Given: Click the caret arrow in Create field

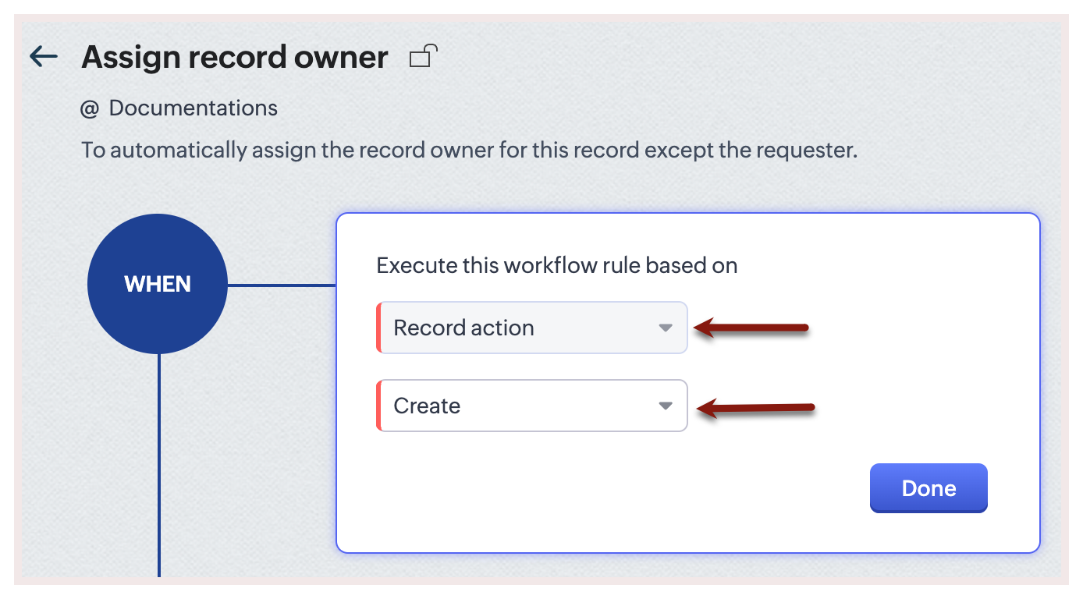Looking at the screenshot, I should click(x=665, y=406).
